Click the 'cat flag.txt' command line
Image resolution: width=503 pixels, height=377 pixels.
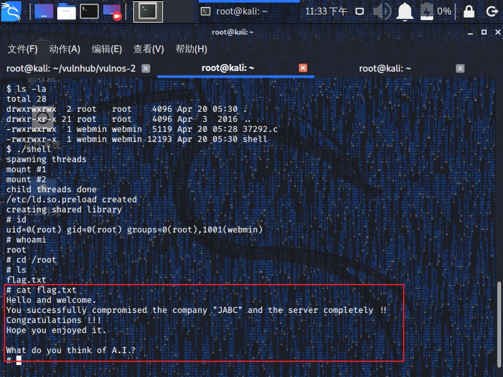click(x=41, y=290)
